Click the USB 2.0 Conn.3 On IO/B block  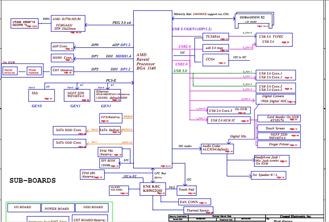pos(229,111)
